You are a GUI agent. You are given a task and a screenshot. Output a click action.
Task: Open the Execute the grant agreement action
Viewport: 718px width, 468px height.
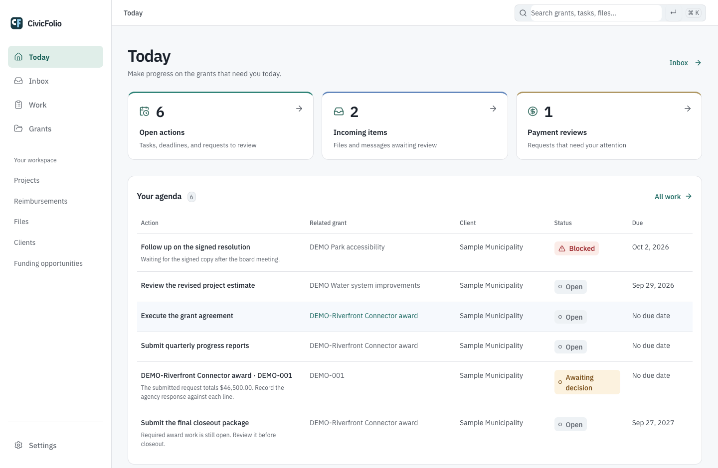click(187, 316)
